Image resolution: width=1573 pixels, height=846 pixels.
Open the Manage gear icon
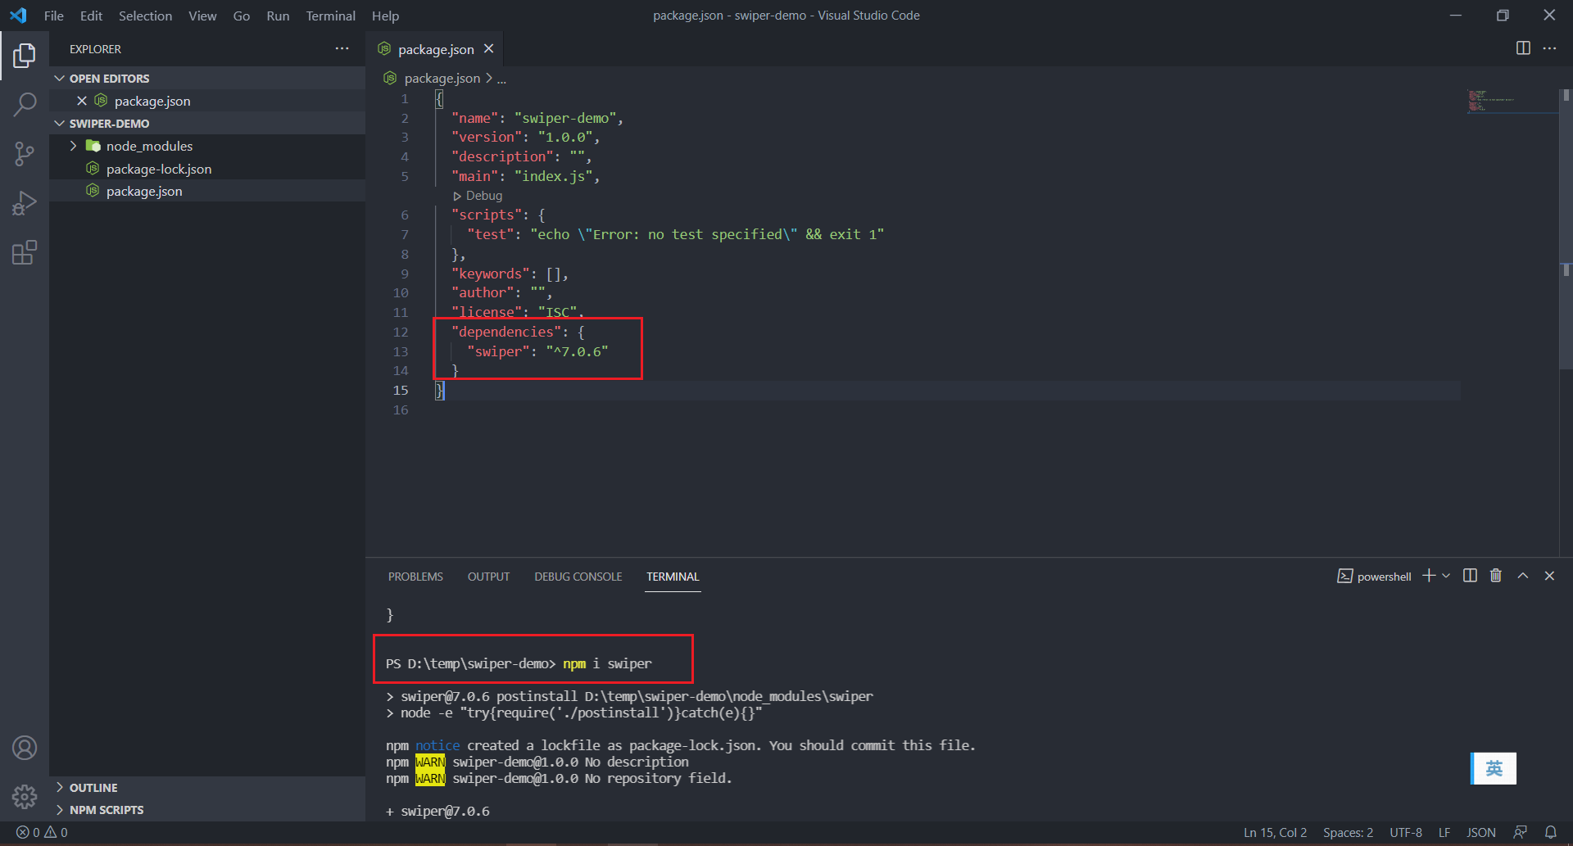coord(25,796)
